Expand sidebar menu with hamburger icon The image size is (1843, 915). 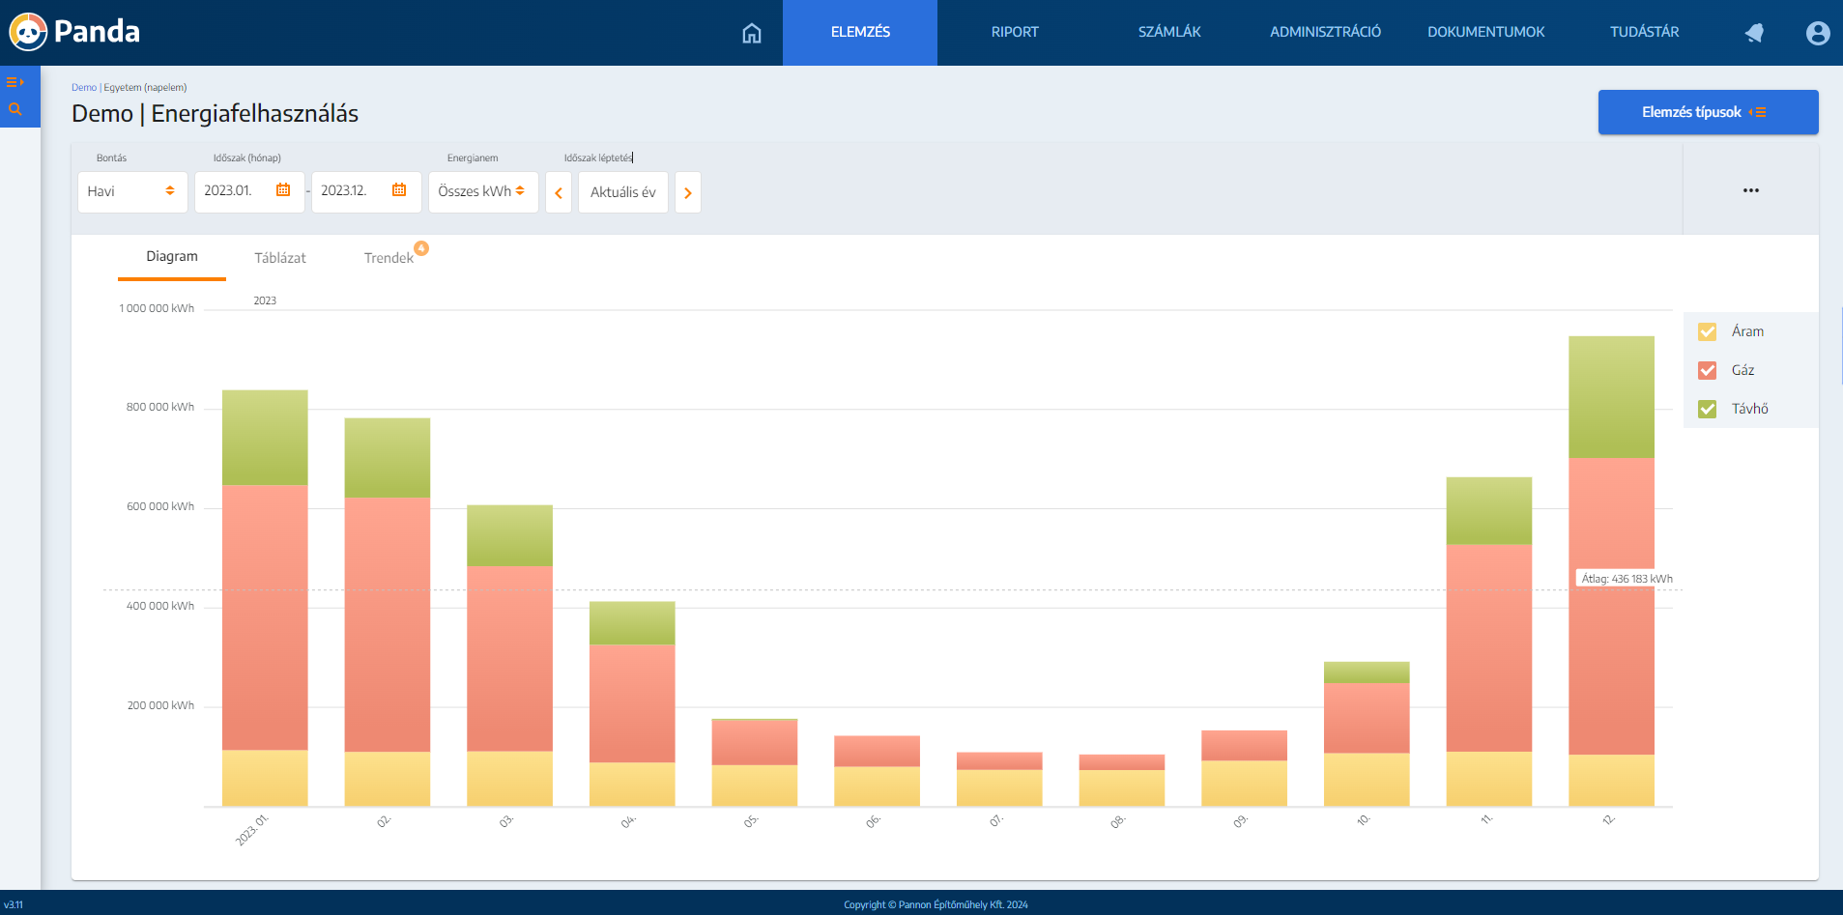(14, 82)
